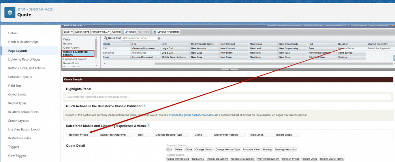
Task: Select Submit for Approval in the Lightning Experience Actions section
Action: (x=115, y=135)
